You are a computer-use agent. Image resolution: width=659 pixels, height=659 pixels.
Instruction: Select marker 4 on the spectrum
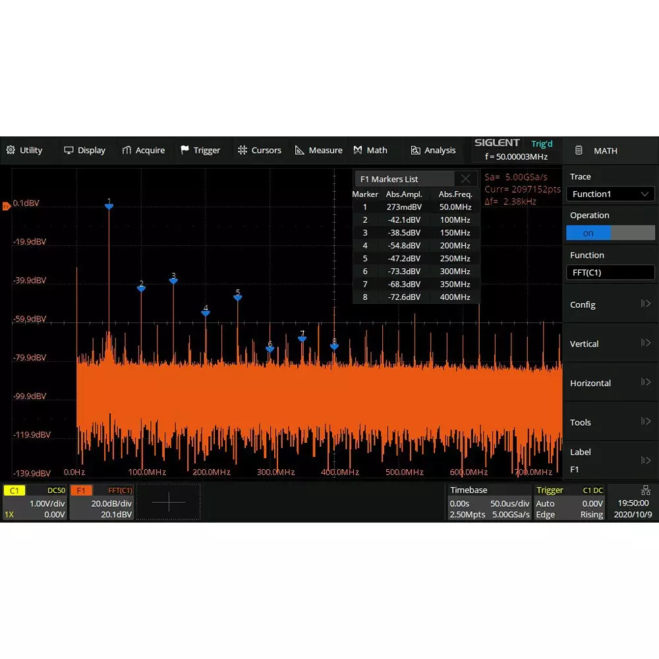click(206, 312)
